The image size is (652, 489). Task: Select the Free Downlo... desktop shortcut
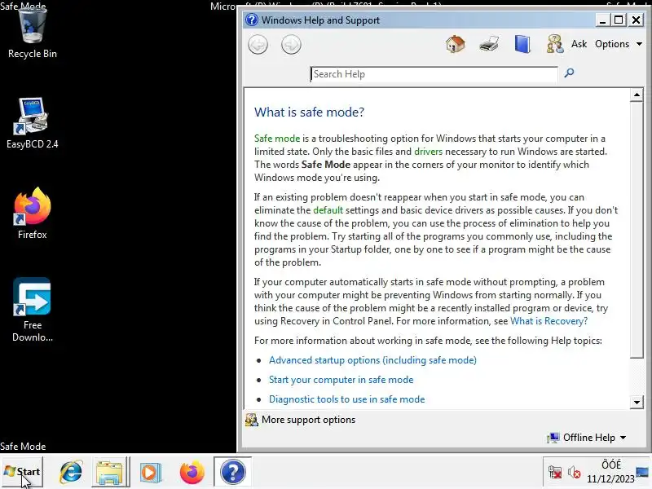coord(33,310)
